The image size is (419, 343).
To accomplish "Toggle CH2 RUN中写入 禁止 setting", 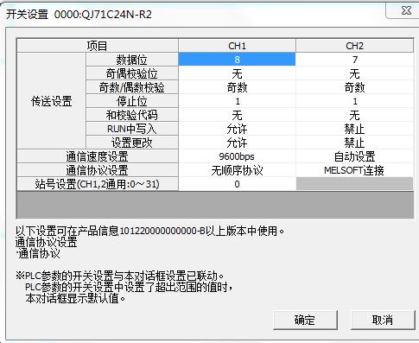I will coord(354,129).
